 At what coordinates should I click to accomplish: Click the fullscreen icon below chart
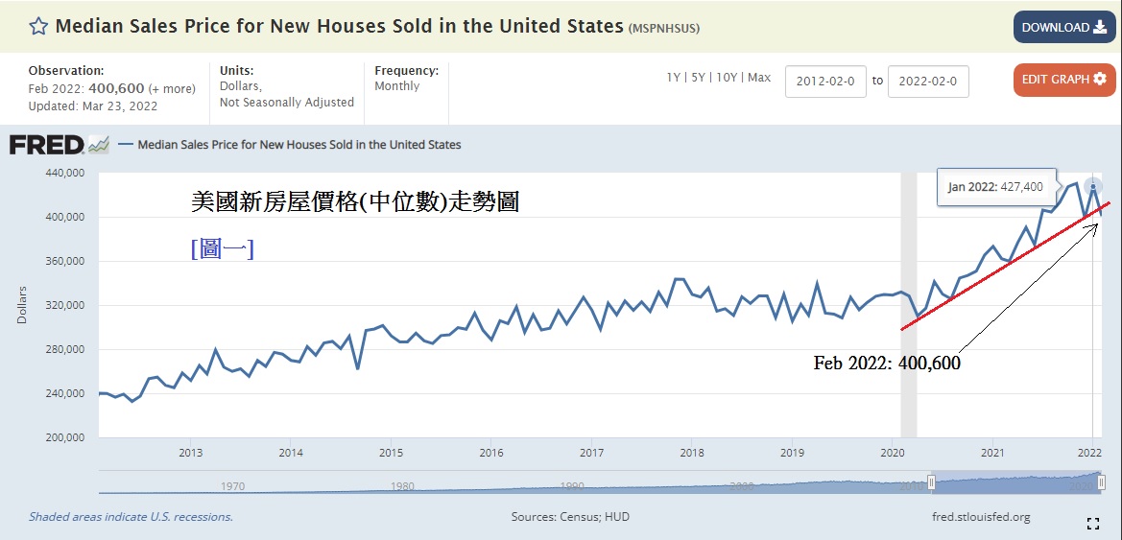tap(1092, 524)
